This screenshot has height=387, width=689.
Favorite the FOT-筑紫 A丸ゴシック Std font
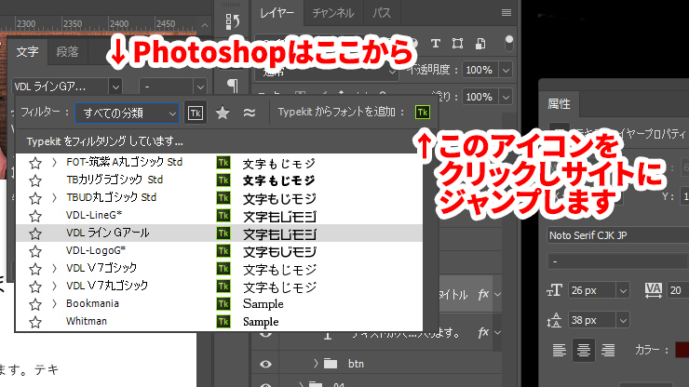click(35, 164)
